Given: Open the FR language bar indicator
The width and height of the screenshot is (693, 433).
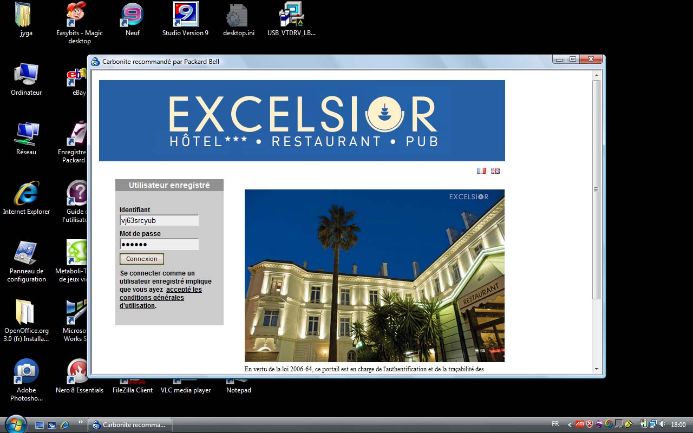Looking at the screenshot, I should (555, 424).
